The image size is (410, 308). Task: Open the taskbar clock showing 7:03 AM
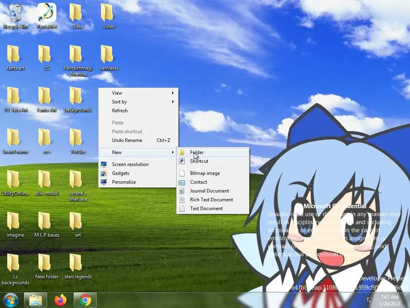(x=390, y=300)
